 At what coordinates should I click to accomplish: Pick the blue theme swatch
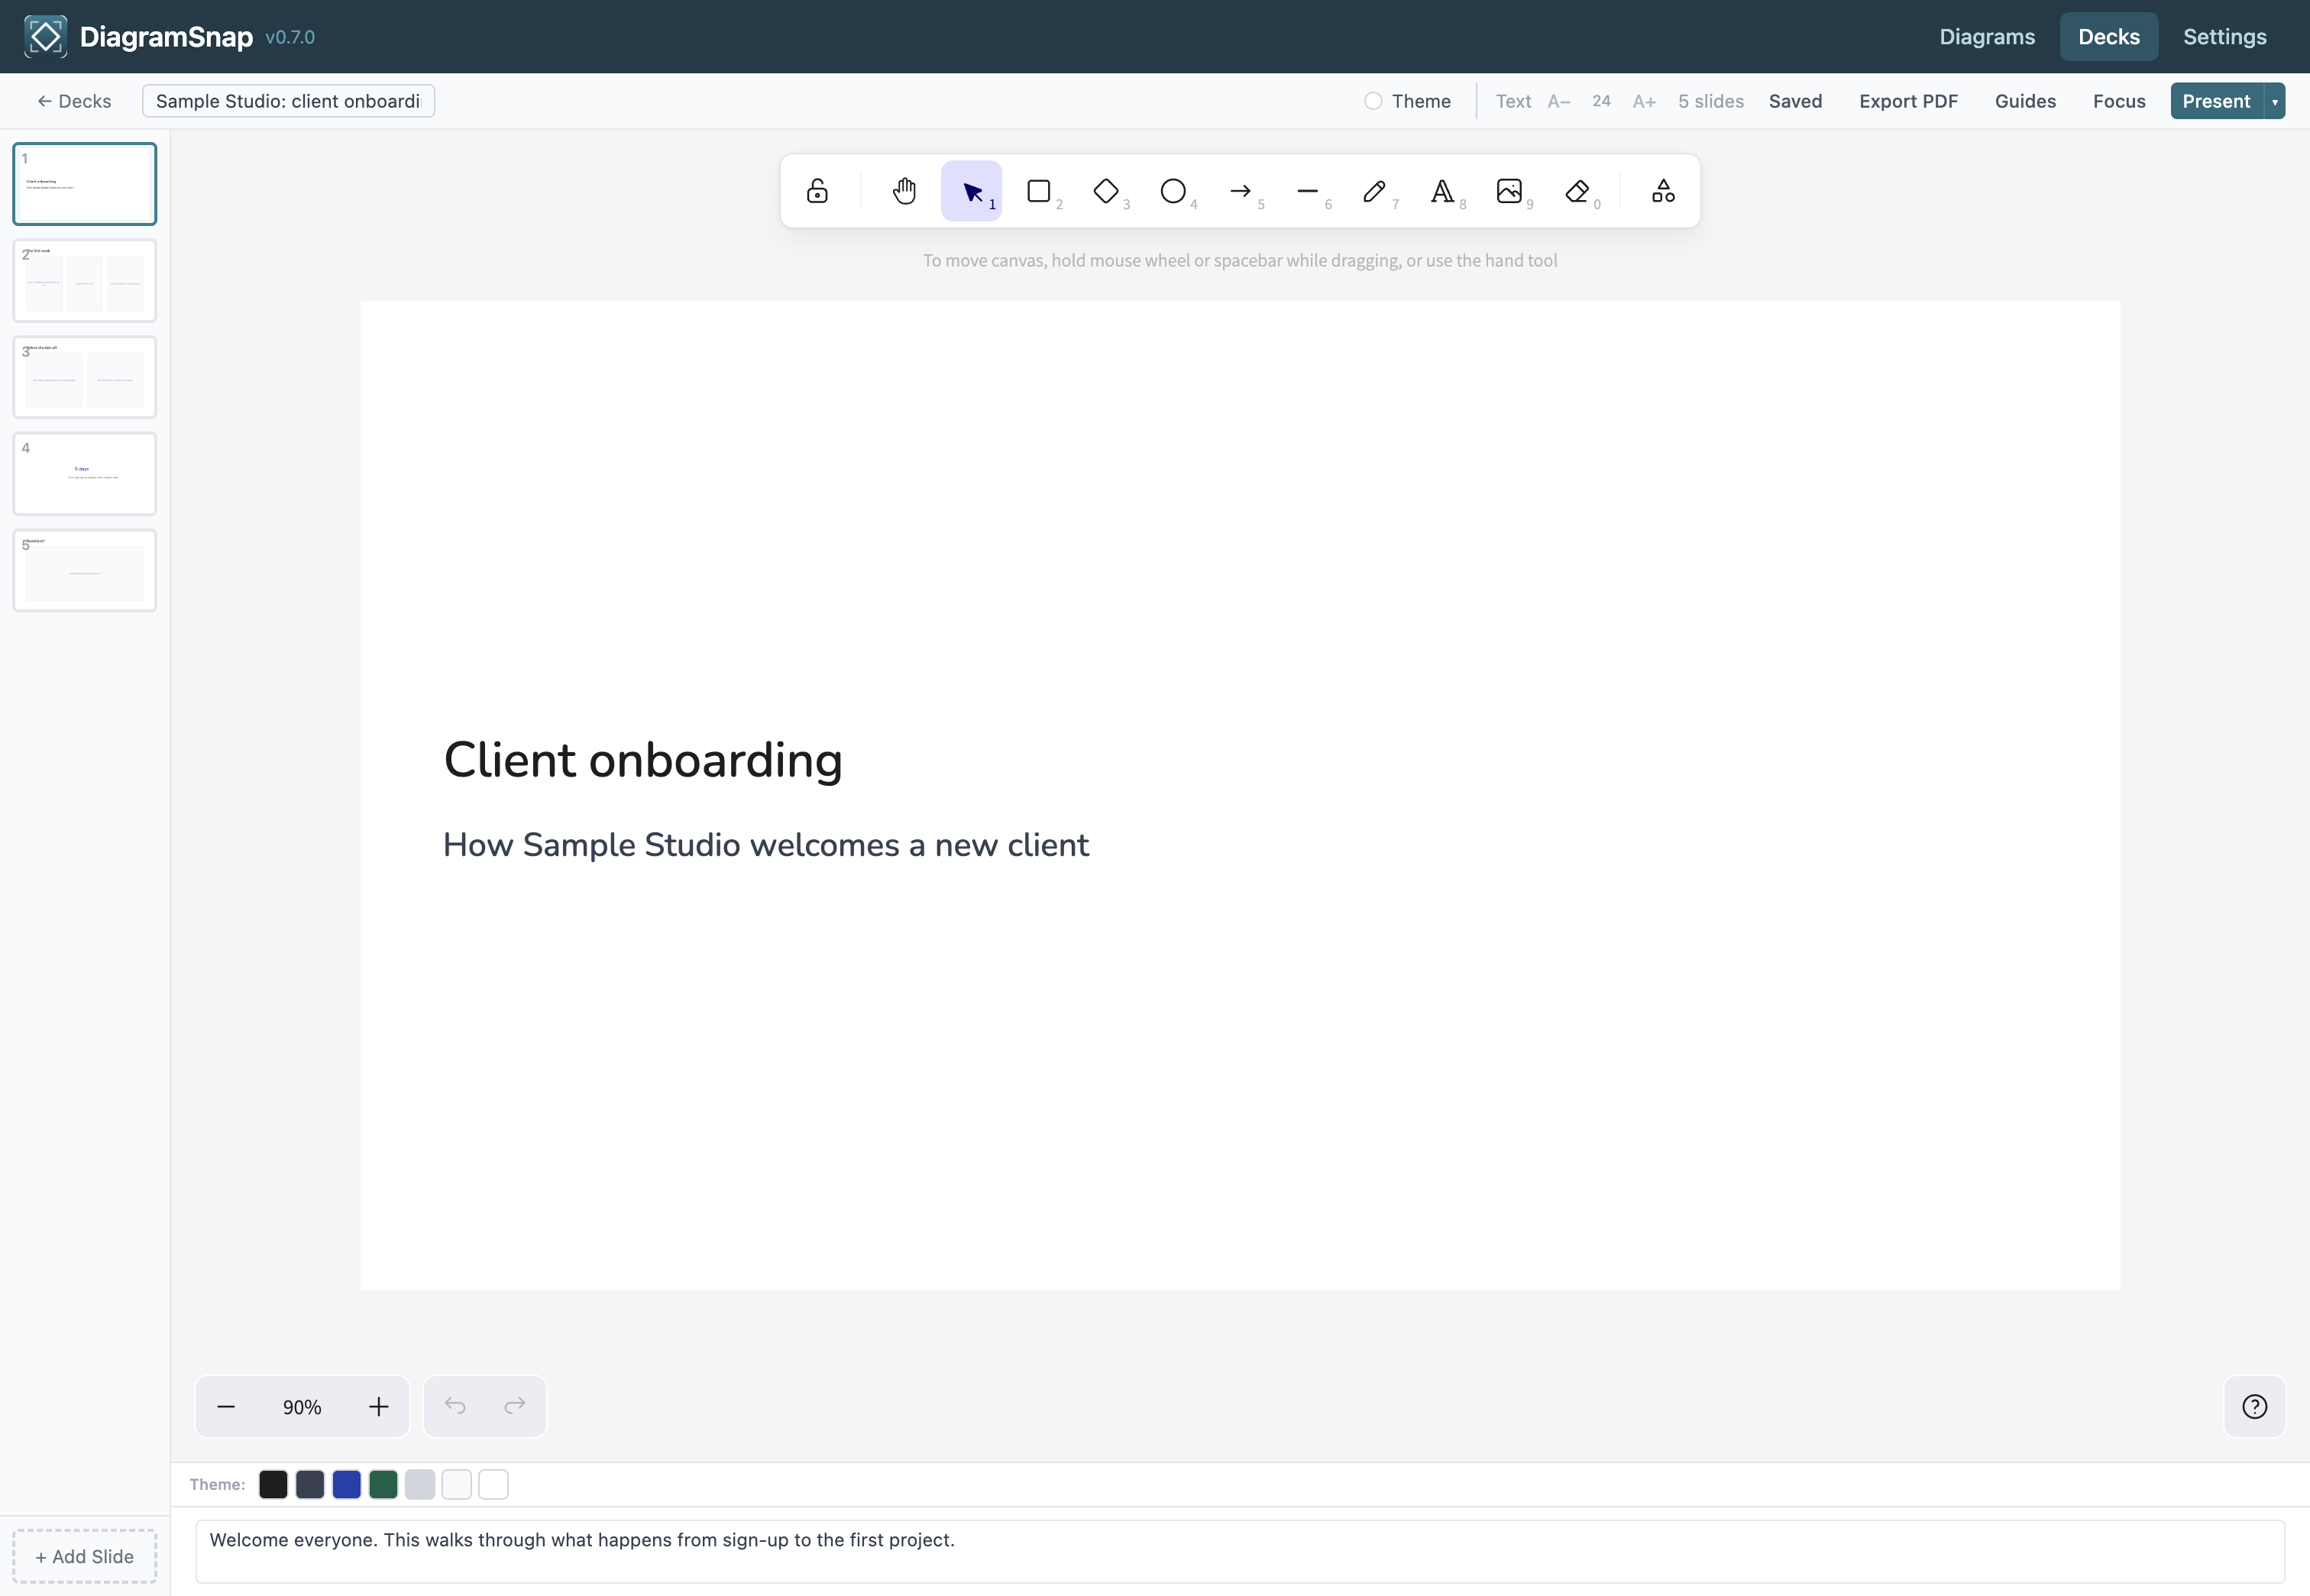346,1484
